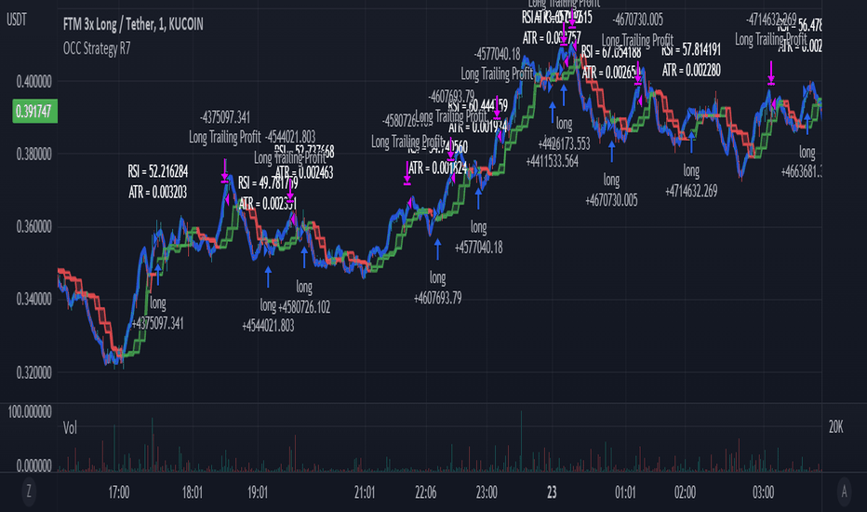The height and width of the screenshot is (512, 867).
Task: Click the blue entry arrow above long +4577040.18
Action: click(478, 198)
